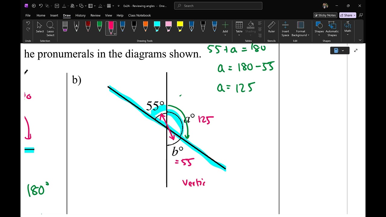386x217 pixels.
Task: Open the Format Background menu
Action: 300,29
